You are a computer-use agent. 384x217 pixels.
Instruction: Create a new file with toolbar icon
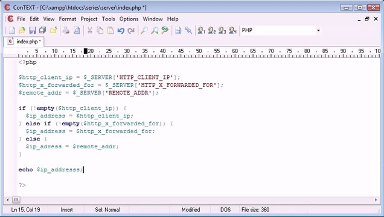pos(11,30)
